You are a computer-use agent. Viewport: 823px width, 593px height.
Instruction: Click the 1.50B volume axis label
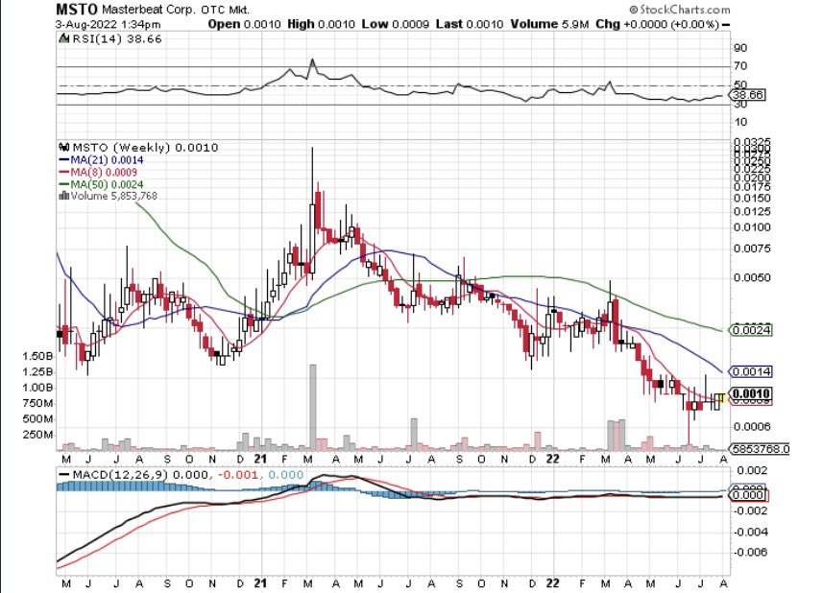click(37, 356)
